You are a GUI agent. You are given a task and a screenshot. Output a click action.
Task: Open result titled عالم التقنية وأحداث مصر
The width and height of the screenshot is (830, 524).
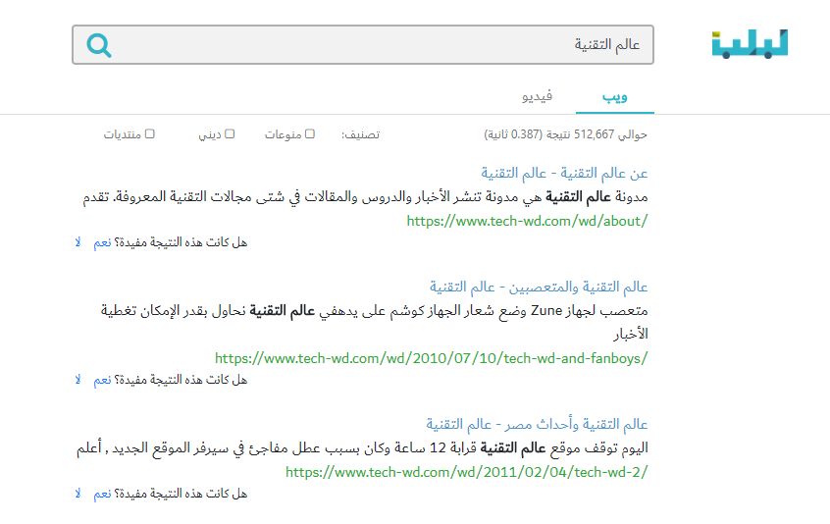coord(537,424)
